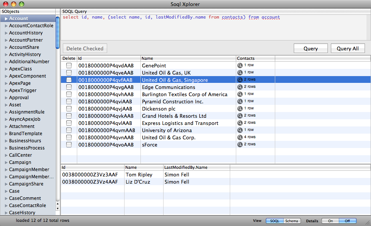The height and width of the screenshot is (226, 371).
Task: Show contacts magnifier for United Oil & Gas Corp.
Action: [x=240, y=137]
